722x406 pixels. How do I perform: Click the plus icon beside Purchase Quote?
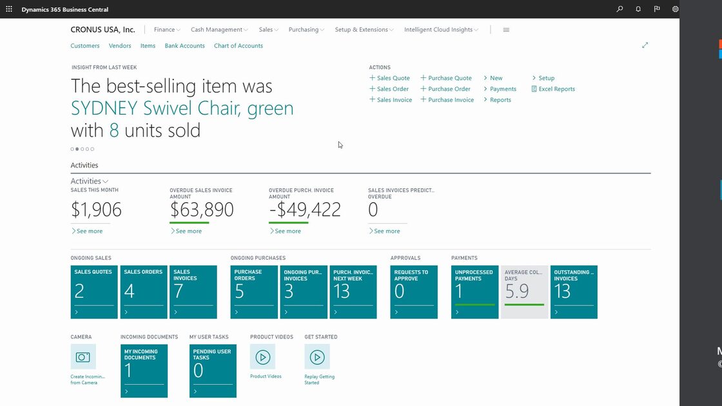click(x=422, y=77)
